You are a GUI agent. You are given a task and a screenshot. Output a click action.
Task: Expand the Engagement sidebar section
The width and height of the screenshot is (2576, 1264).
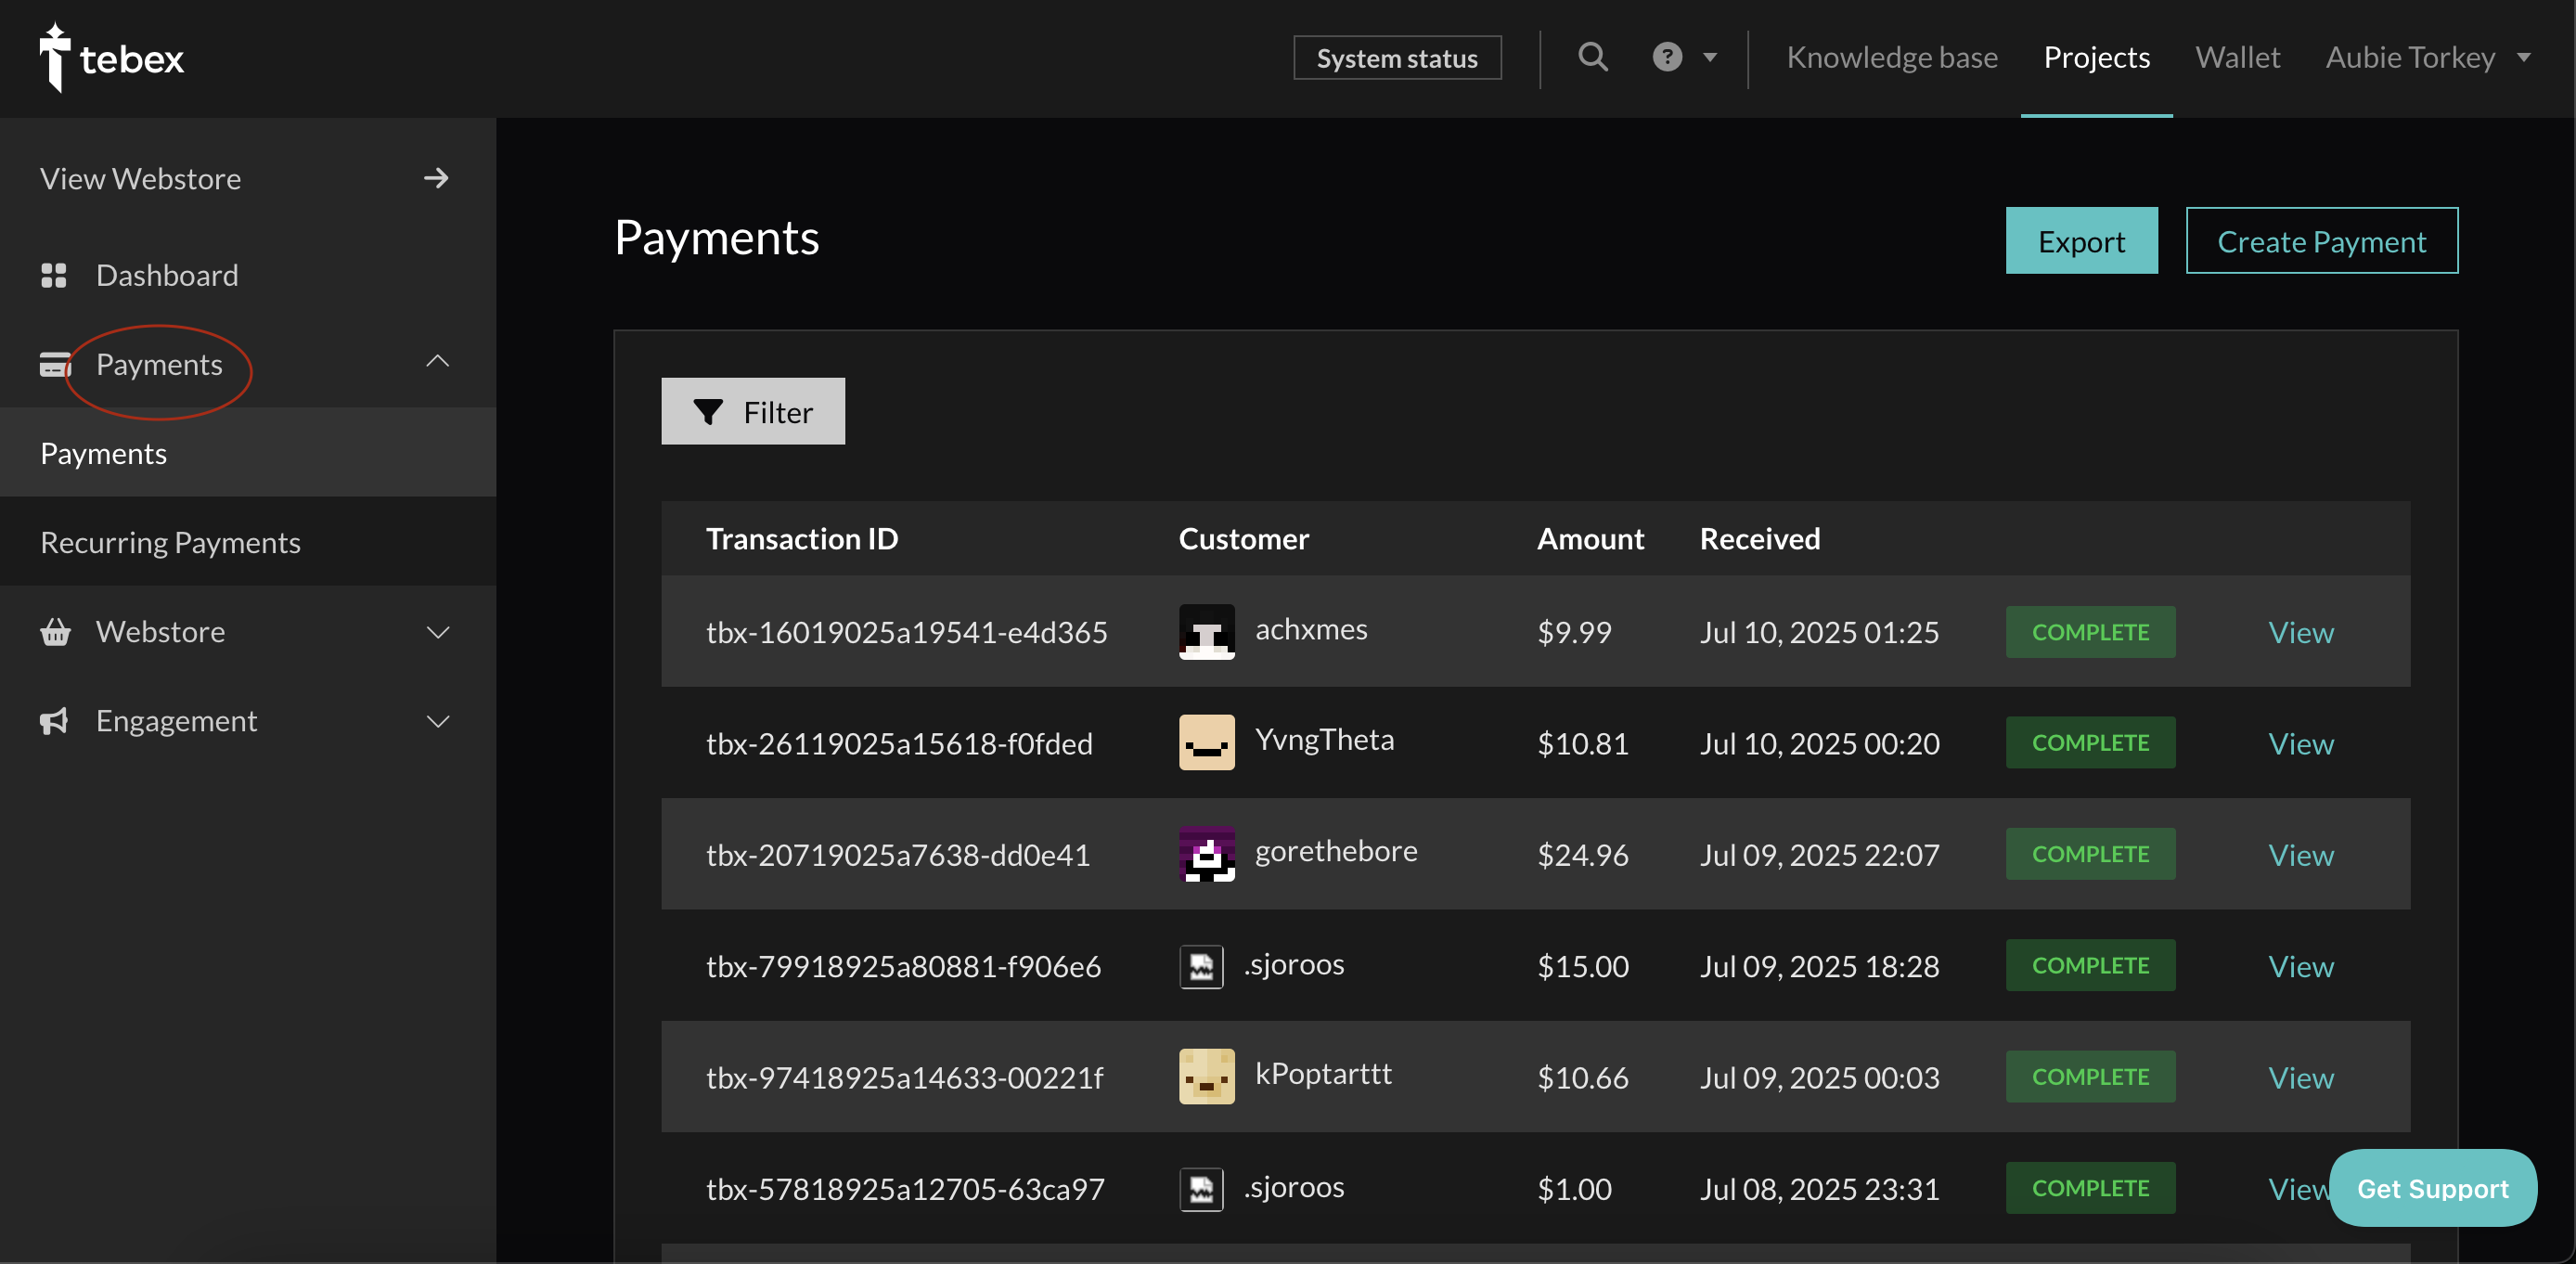point(438,721)
